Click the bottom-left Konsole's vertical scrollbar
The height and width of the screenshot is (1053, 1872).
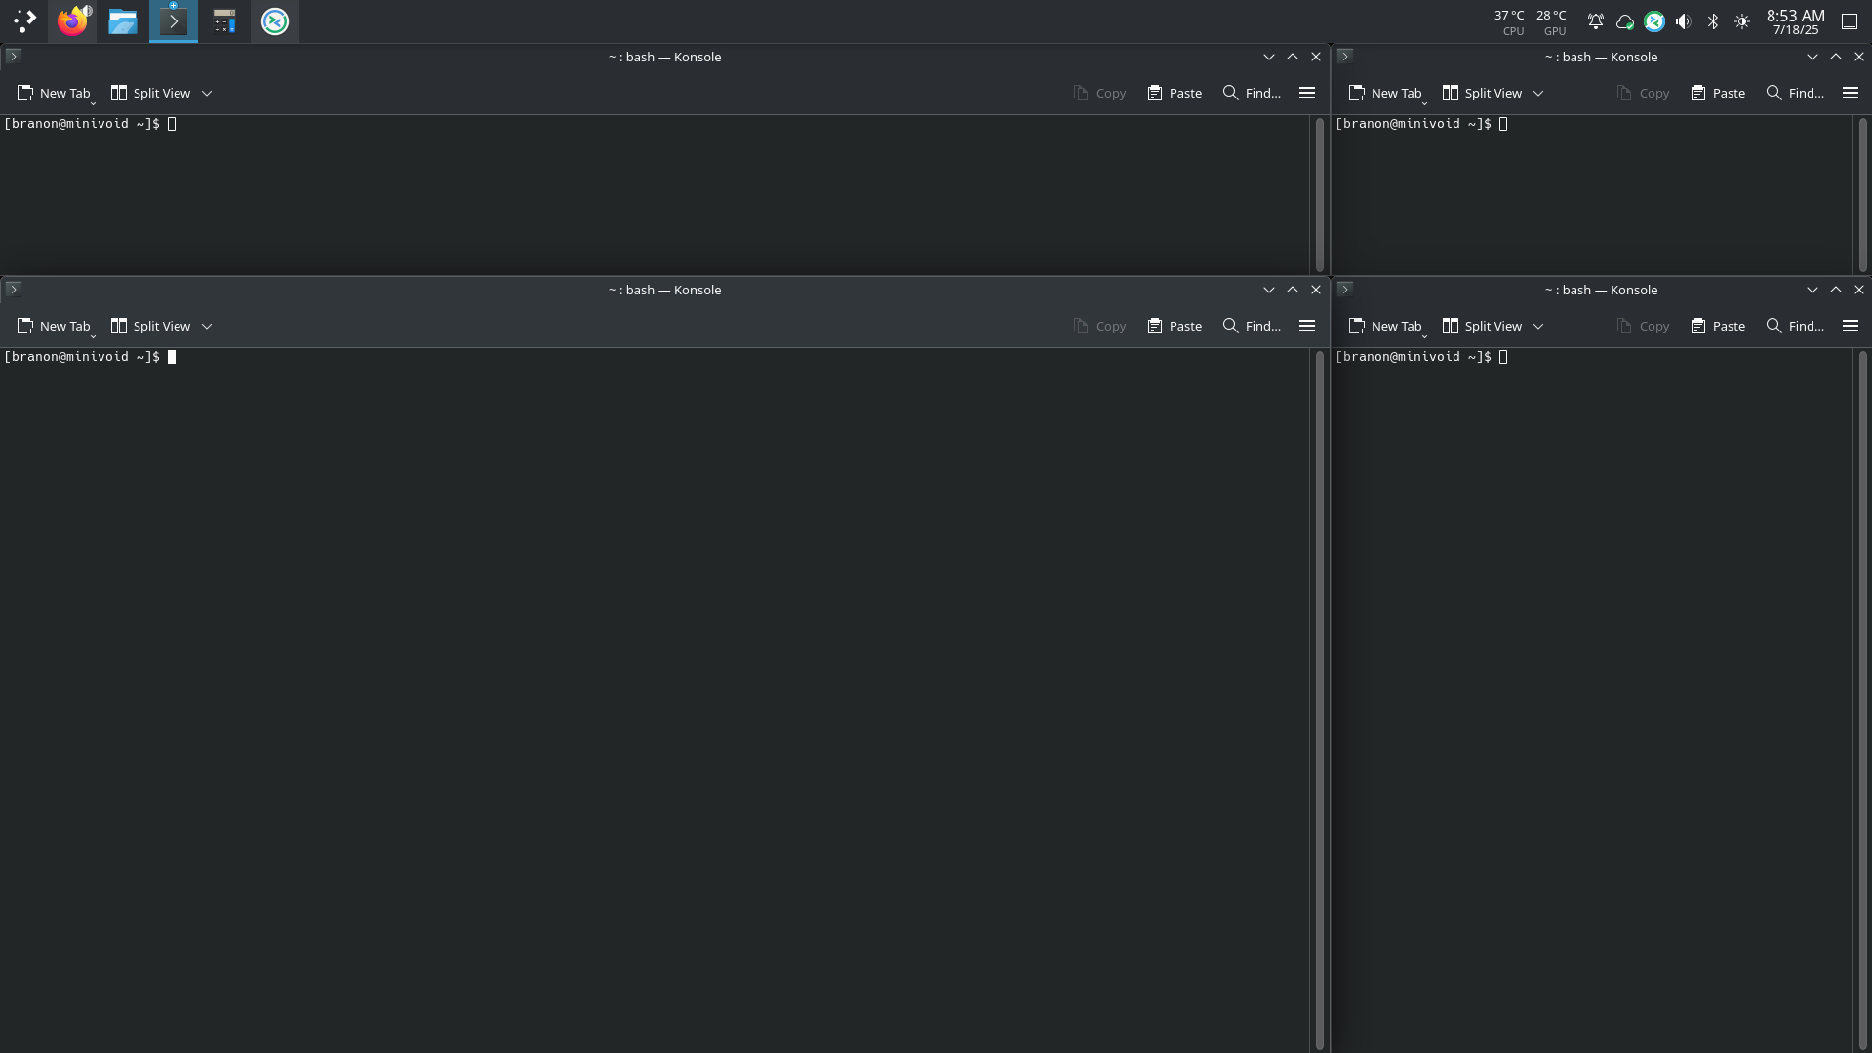[x=1319, y=698]
